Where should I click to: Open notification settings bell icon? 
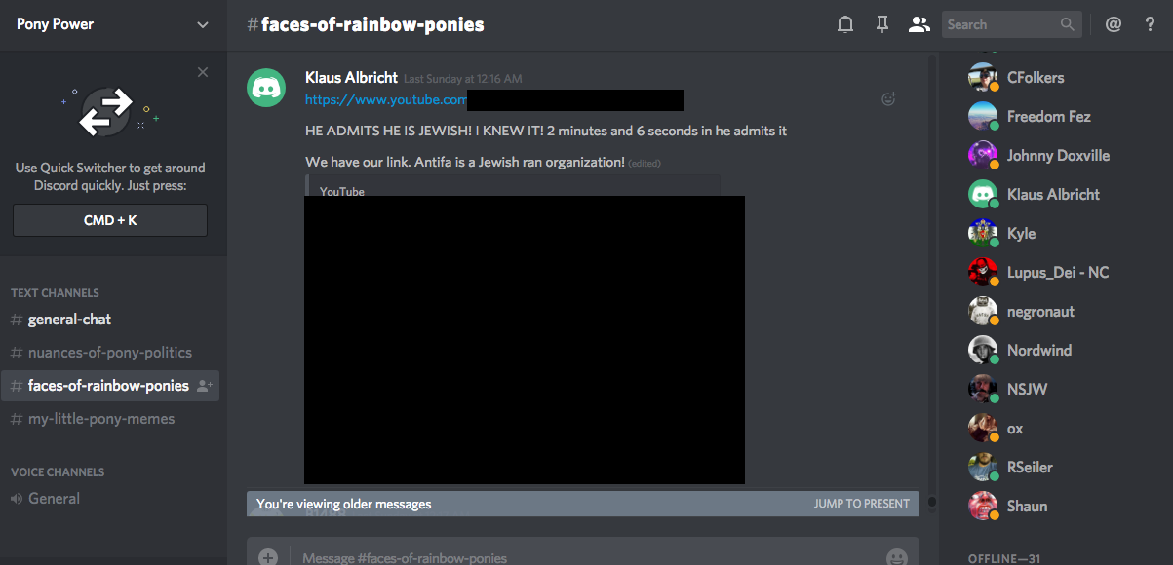[845, 25]
